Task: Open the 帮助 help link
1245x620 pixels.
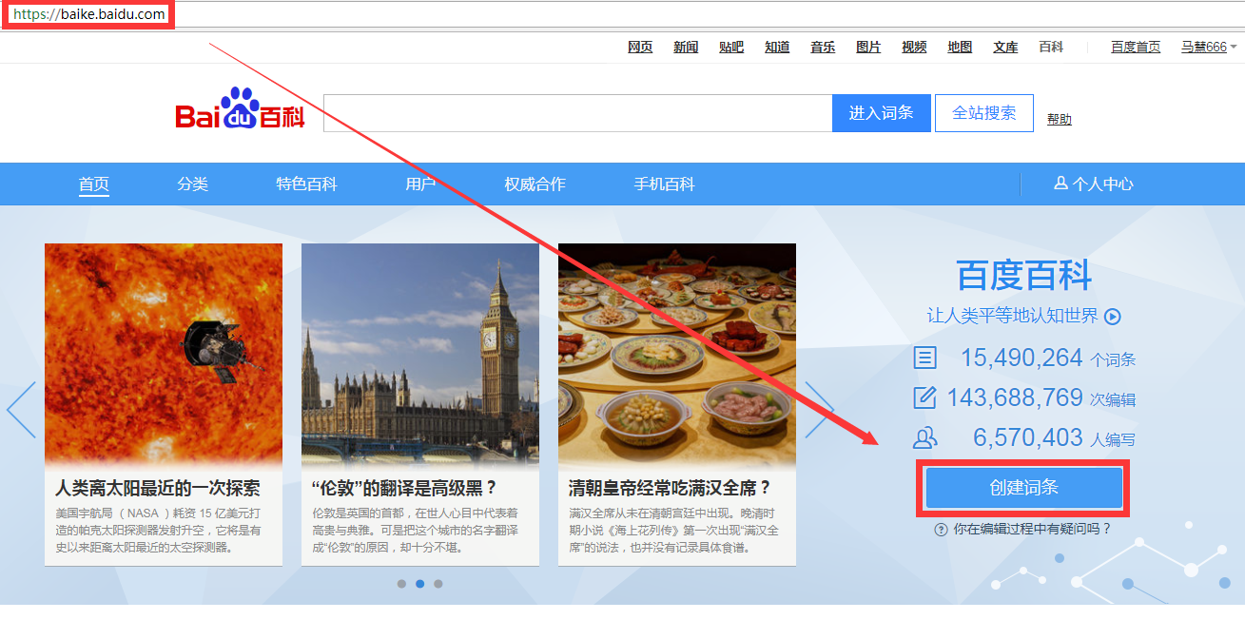Action: pos(1060,119)
